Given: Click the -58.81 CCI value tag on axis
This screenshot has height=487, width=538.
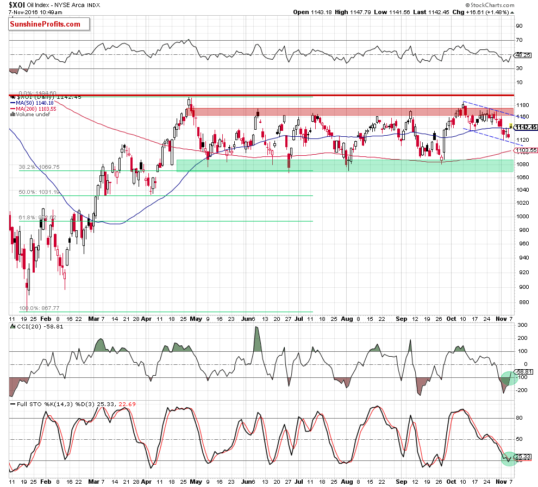Looking at the screenshot, I should (x=524, y=371).
